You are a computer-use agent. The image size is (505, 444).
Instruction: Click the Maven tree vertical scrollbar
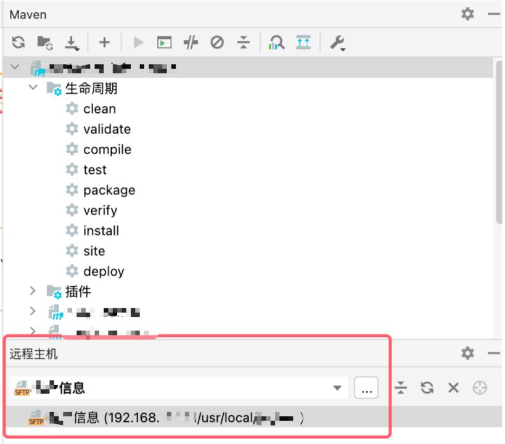click(499, 142)
